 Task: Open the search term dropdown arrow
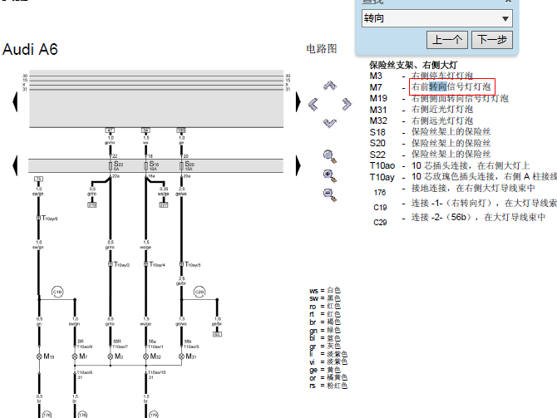505,18
